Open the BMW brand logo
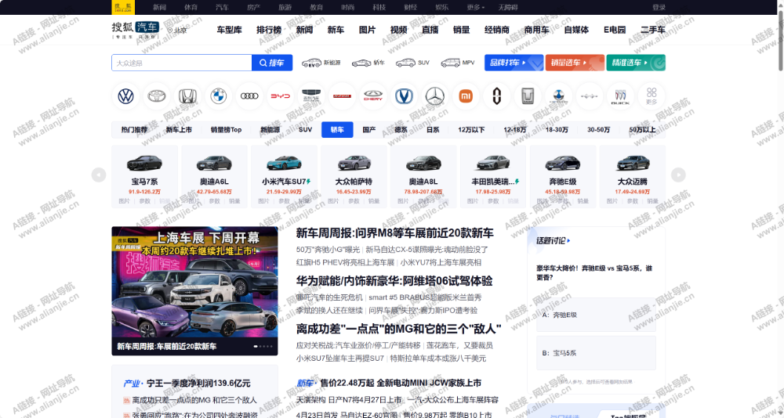Image resolution: width=784 pixels, height=418 pixels. click(x=219, y=95)
